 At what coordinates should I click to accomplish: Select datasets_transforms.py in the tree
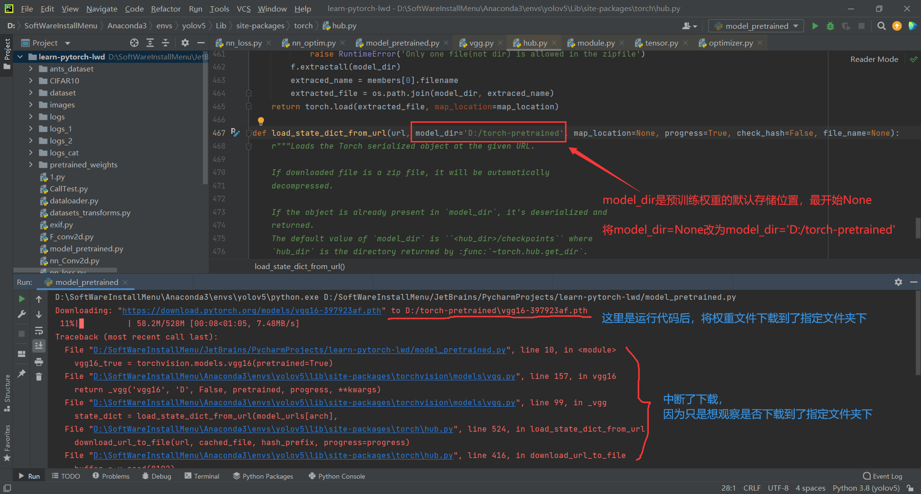point(90,212)
